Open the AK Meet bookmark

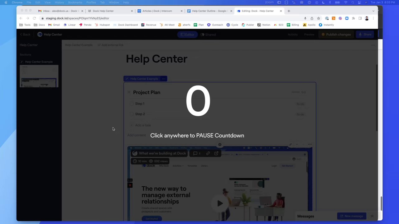(167, 25)
